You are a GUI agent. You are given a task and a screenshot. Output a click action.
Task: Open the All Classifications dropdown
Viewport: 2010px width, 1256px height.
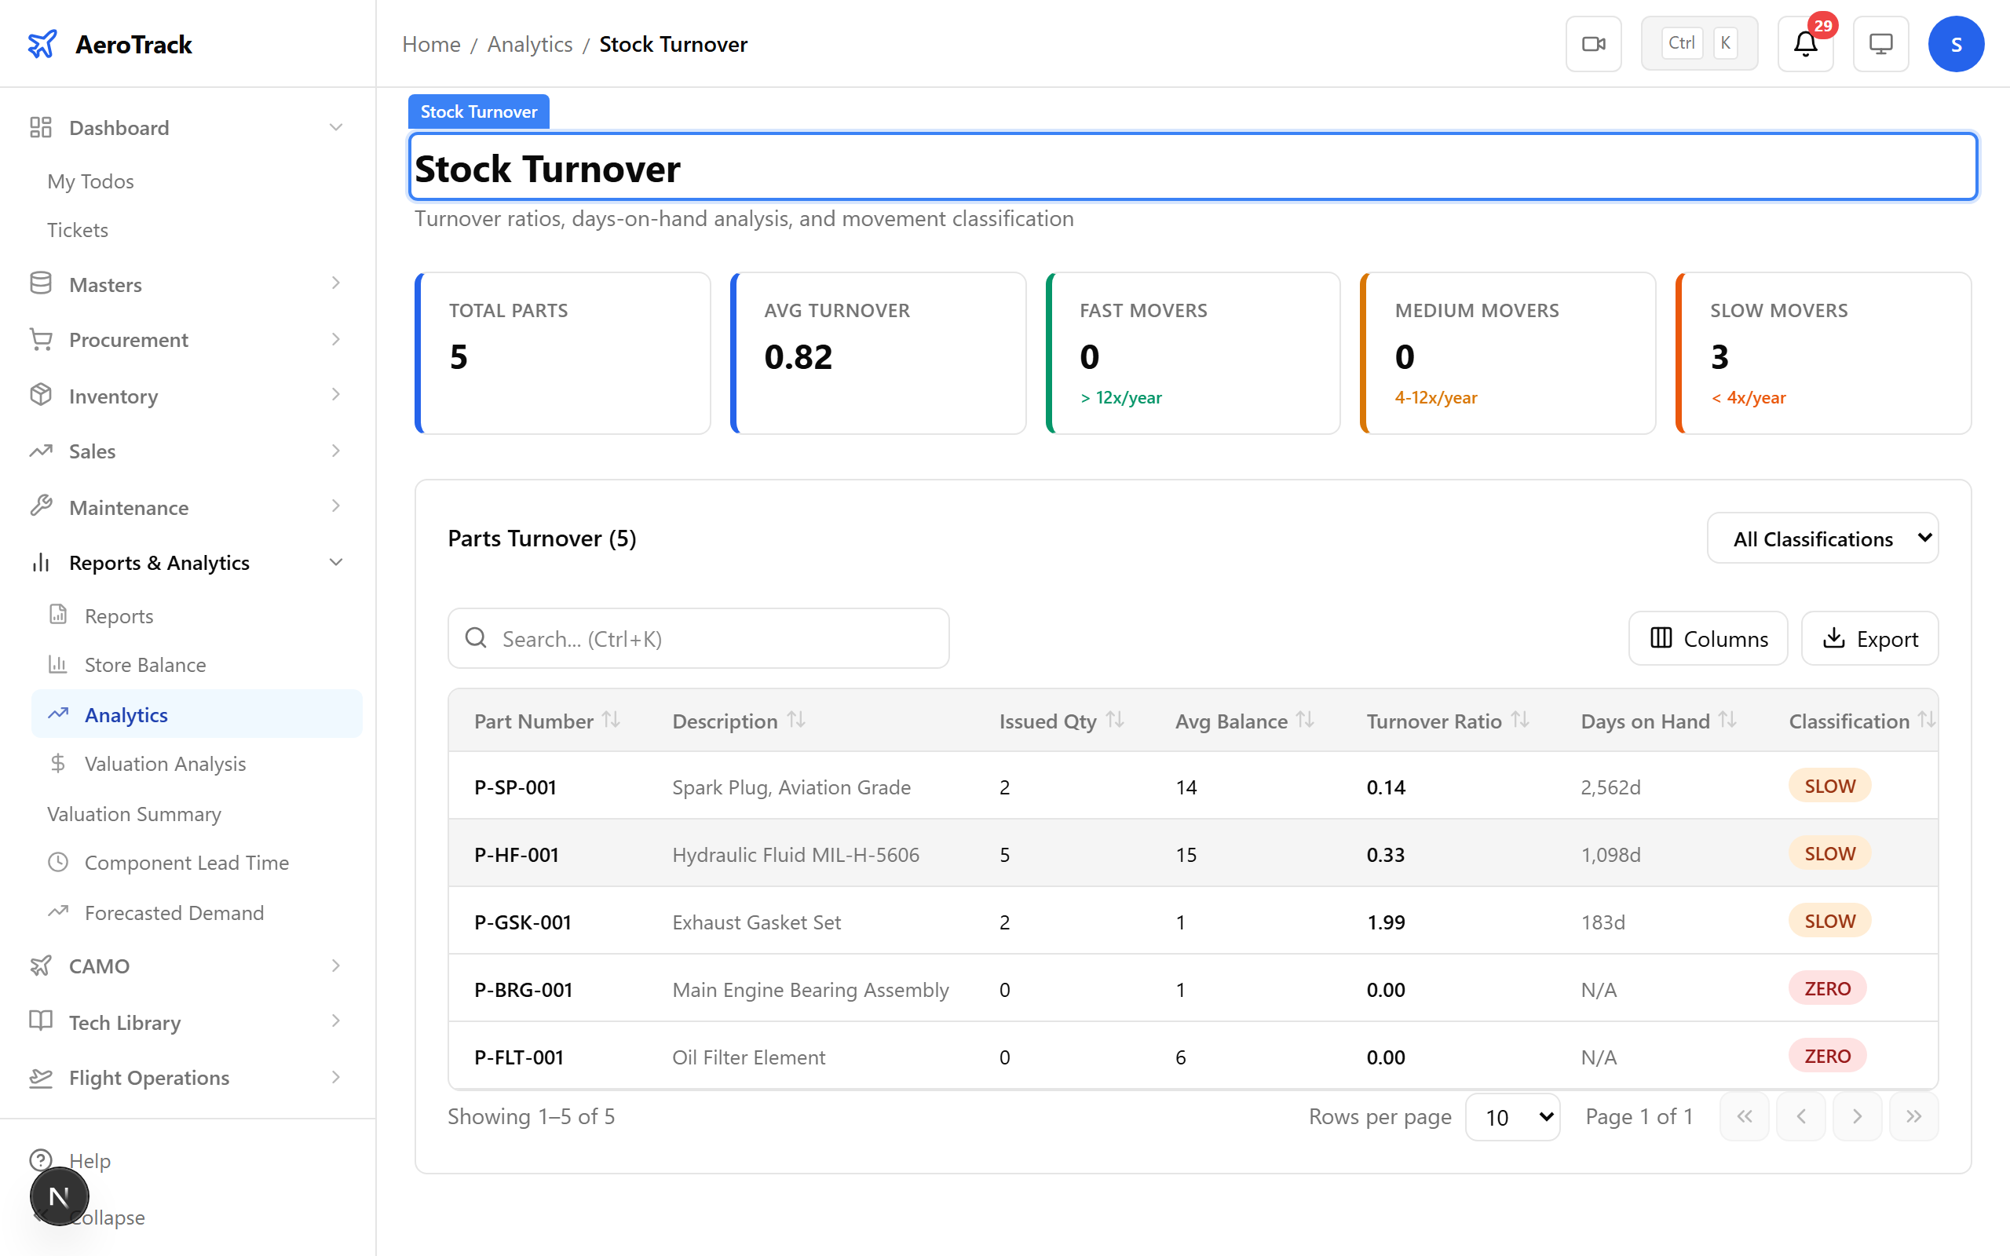(1822, 539)
